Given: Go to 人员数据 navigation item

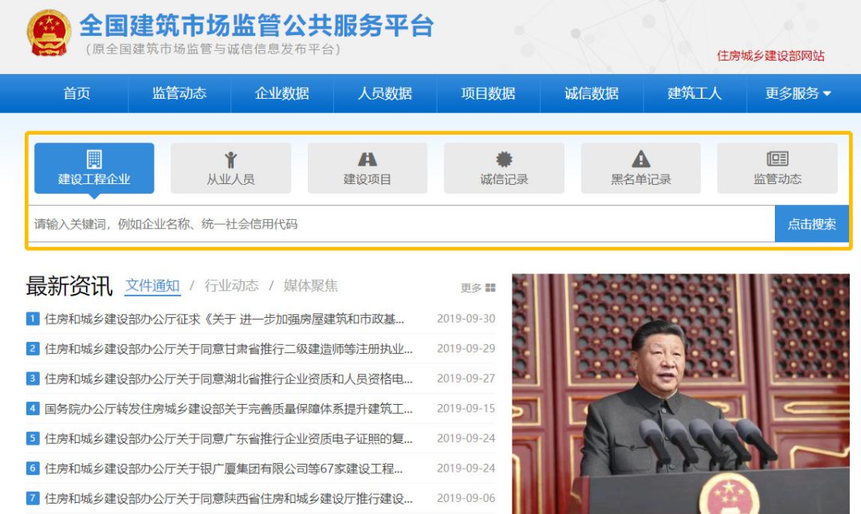Looking at the screenshot, I should click(385, 93).
